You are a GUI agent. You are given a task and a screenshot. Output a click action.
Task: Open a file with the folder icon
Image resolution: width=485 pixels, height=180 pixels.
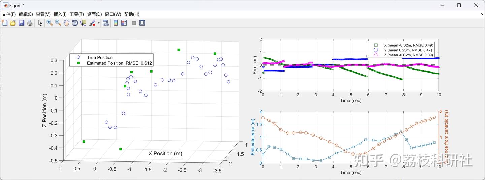(13, 23)
